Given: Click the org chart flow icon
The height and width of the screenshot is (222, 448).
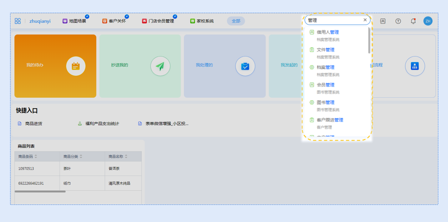Looking at the screenshot, I should (415, 66).
